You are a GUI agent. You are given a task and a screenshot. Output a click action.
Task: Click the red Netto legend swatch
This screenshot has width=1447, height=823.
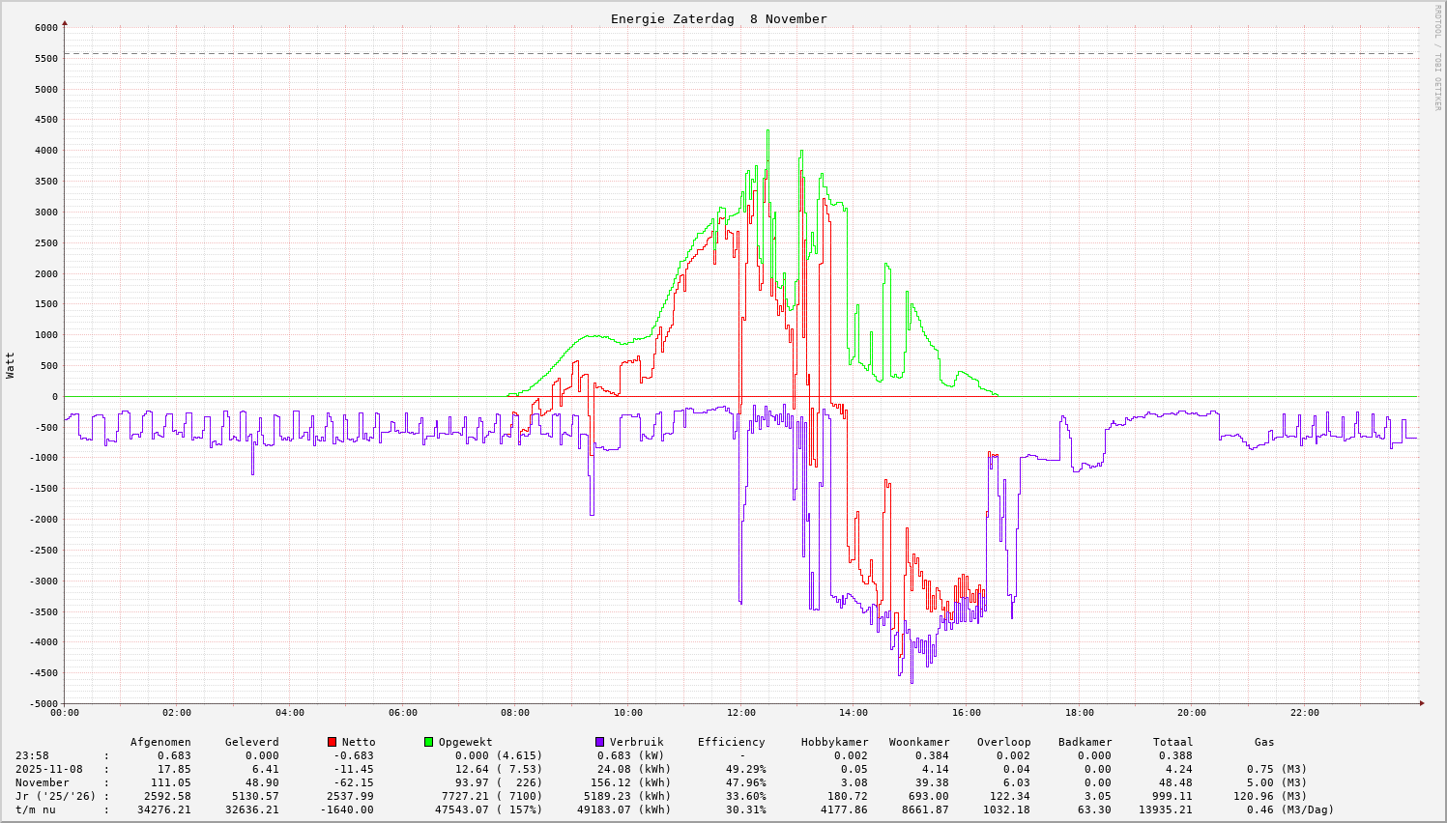pos(332,742)
